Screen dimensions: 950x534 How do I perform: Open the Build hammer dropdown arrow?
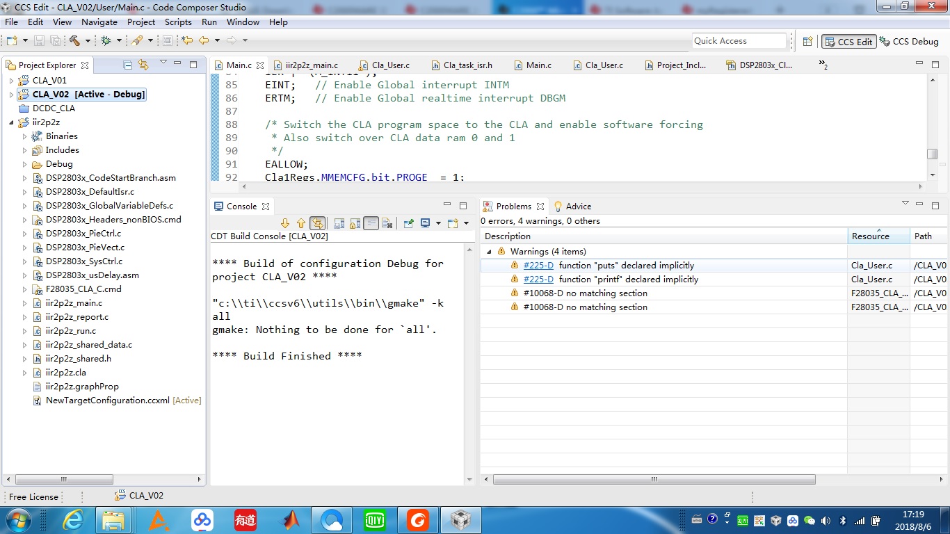88,41
